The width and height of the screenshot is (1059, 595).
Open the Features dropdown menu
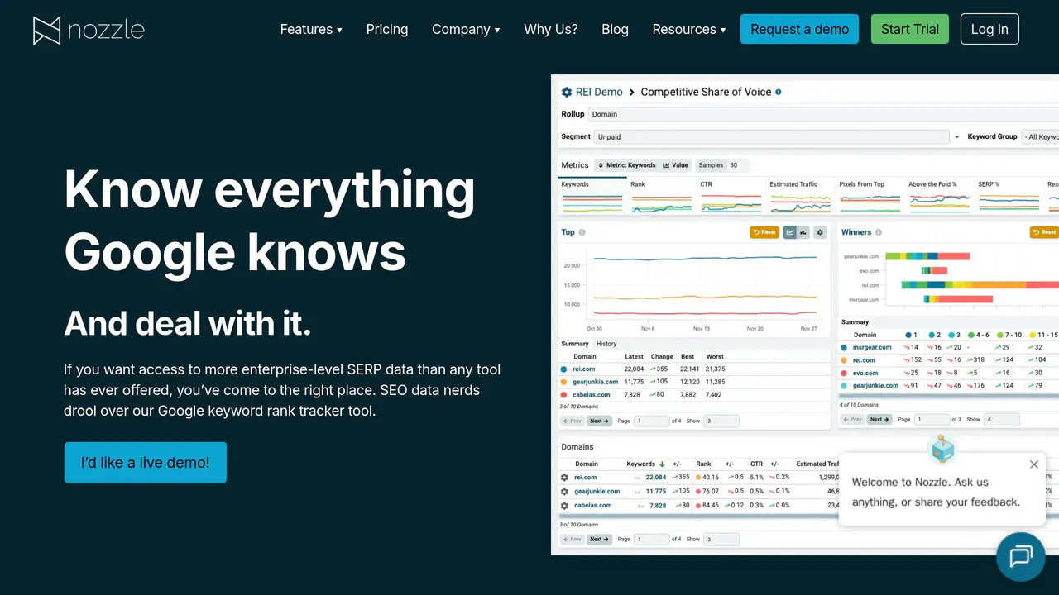click(x=311, y=29)
